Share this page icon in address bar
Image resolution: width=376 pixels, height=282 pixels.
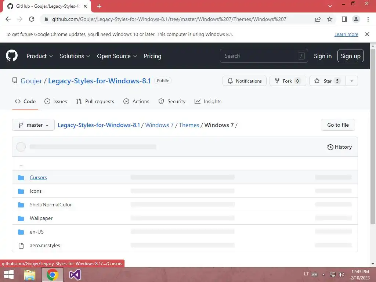point(318,19)
